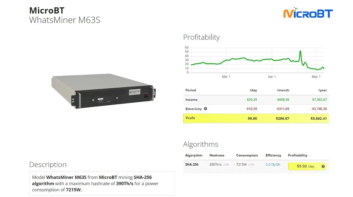The image size is (353, 197).
Task: Click the Profitability section heading
Action: coord(201,37)
